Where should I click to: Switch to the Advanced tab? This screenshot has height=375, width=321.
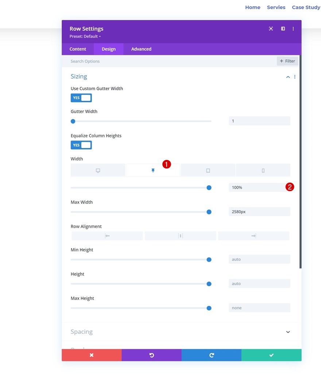coord(141,49)
